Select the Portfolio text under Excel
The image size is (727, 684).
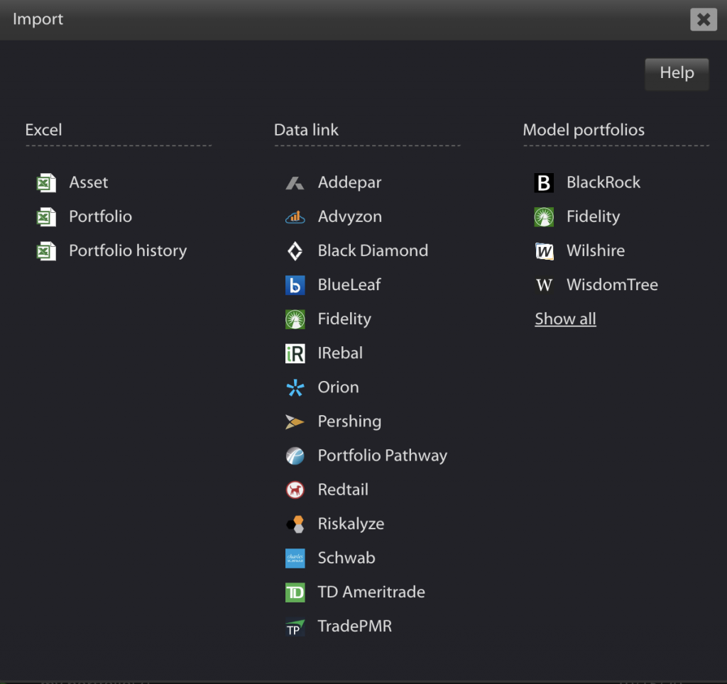click(x=101, y=217)
